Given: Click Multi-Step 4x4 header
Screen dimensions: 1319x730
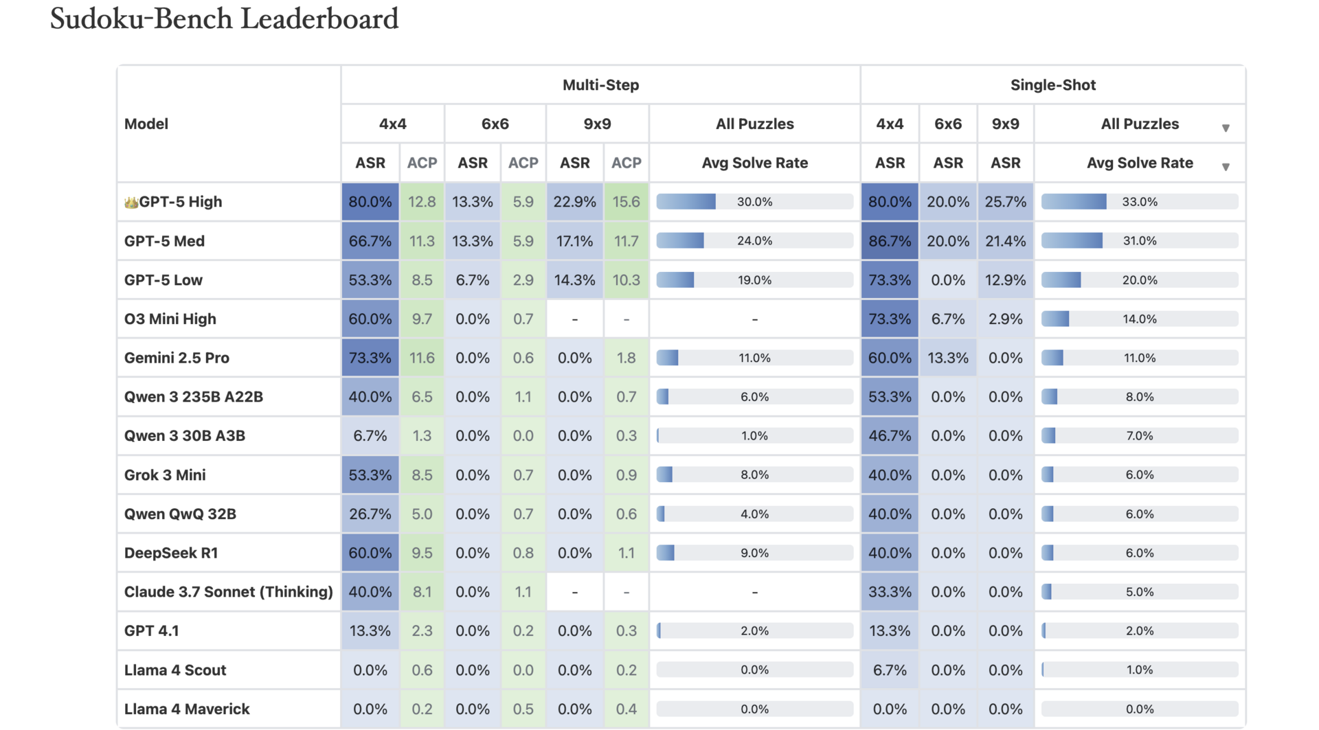Looking at the screenshot, I should pyautogui.click(x=392, y=124).
